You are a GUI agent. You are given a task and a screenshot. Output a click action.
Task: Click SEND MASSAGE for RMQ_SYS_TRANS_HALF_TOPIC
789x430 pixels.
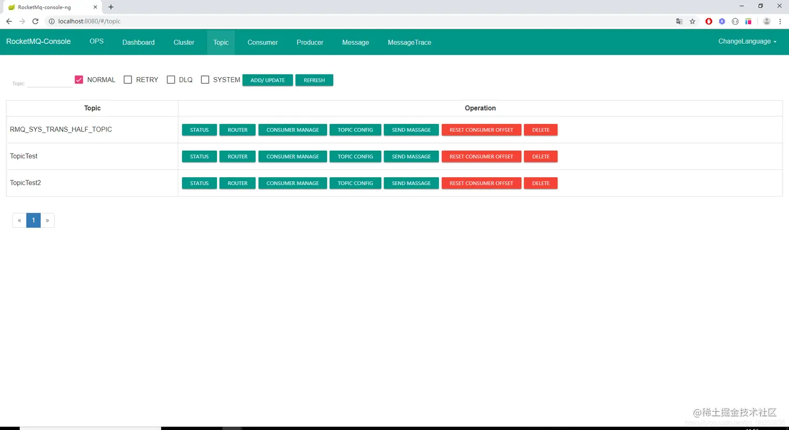[411, 130]
